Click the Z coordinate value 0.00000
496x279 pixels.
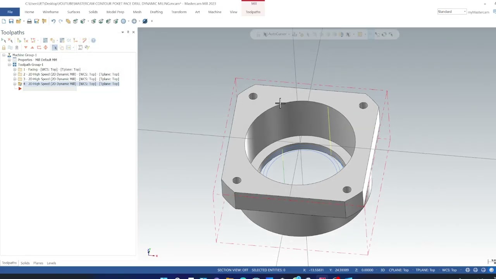[x=367, y=270]
